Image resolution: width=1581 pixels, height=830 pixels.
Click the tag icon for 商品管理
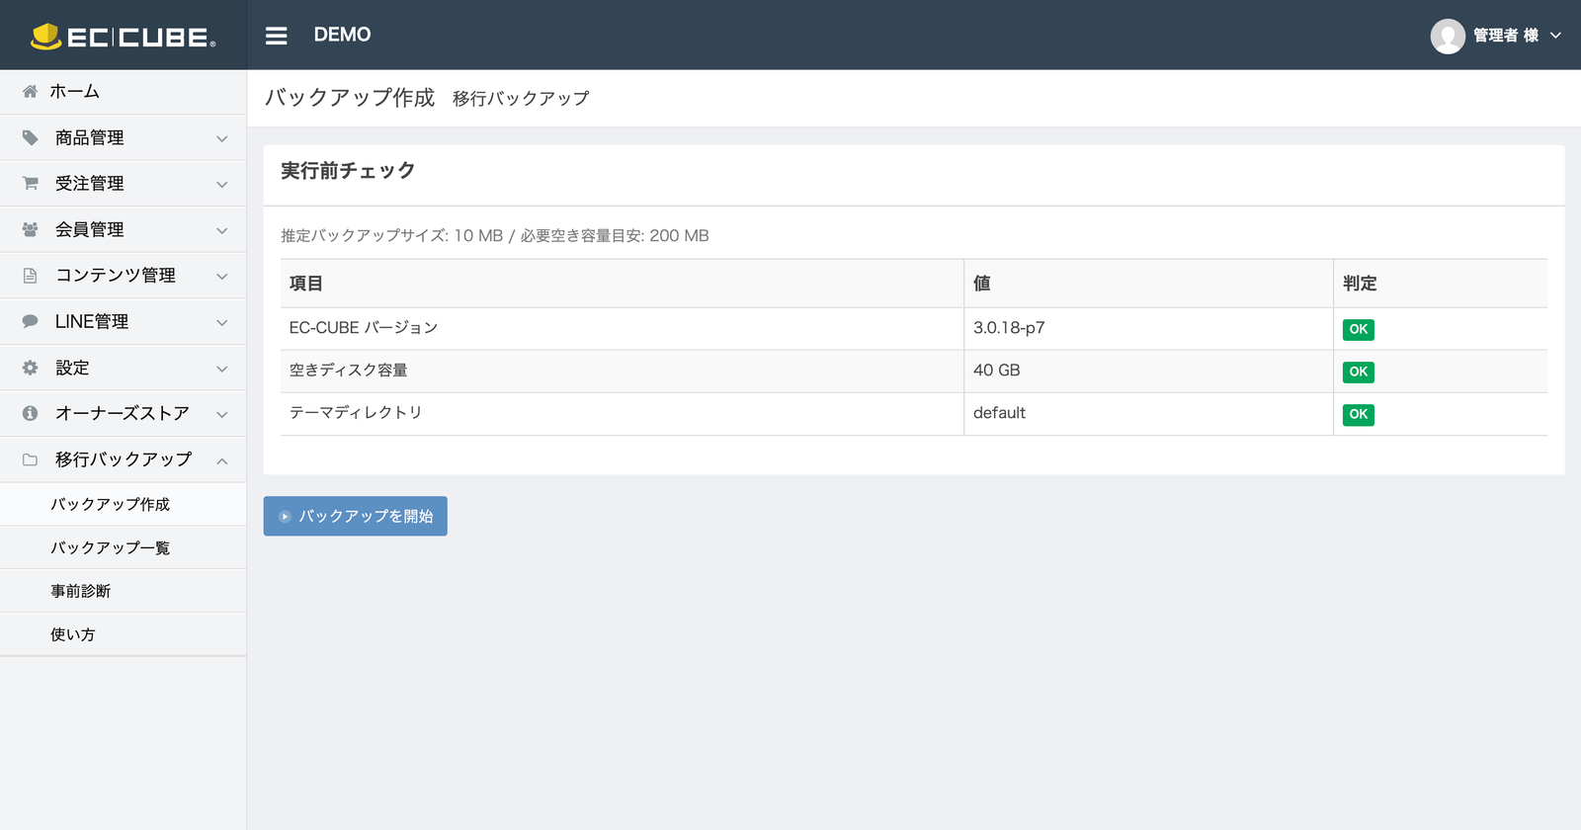31,137
